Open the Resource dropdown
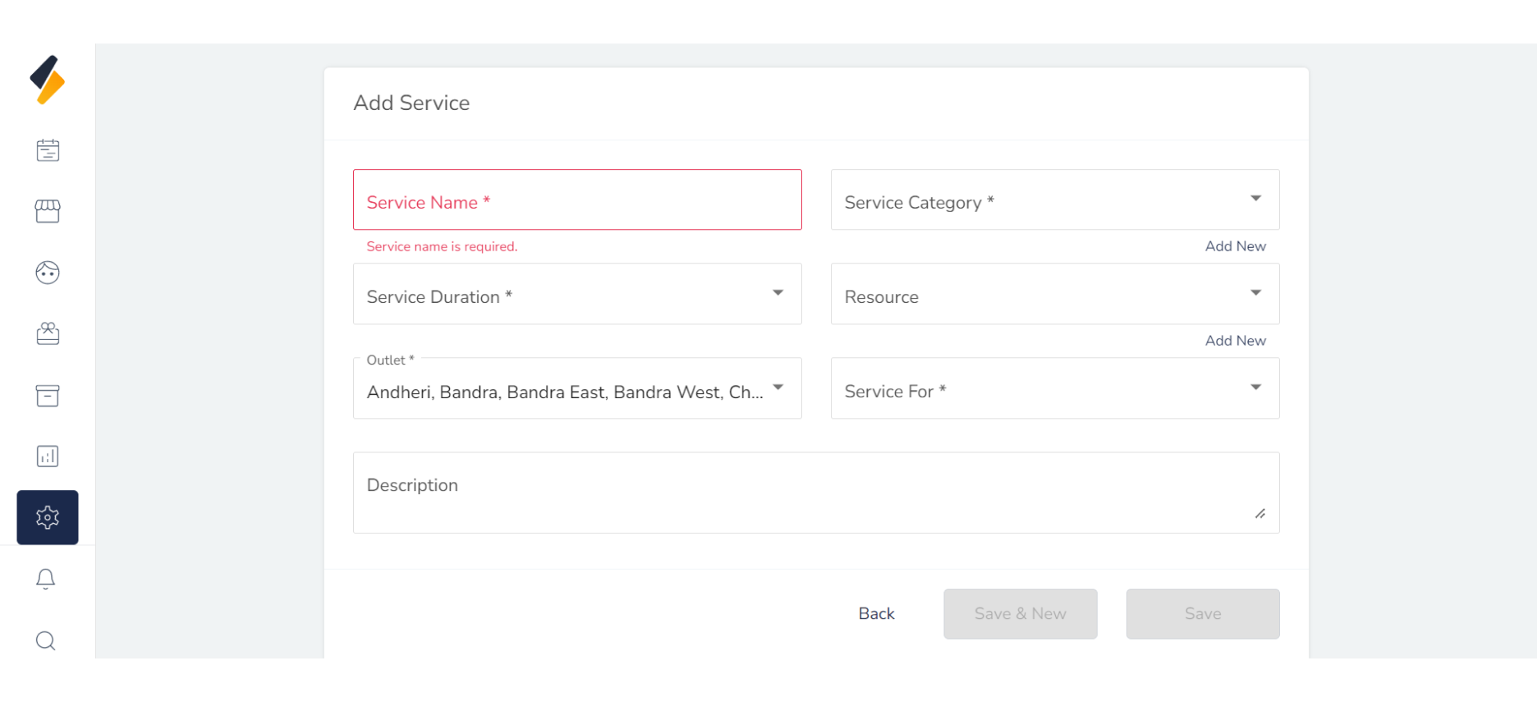 coord(1054,294)
